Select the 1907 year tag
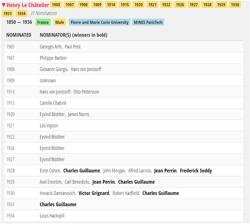Screen dimensions: 250x224 click(x=70, y=5)
